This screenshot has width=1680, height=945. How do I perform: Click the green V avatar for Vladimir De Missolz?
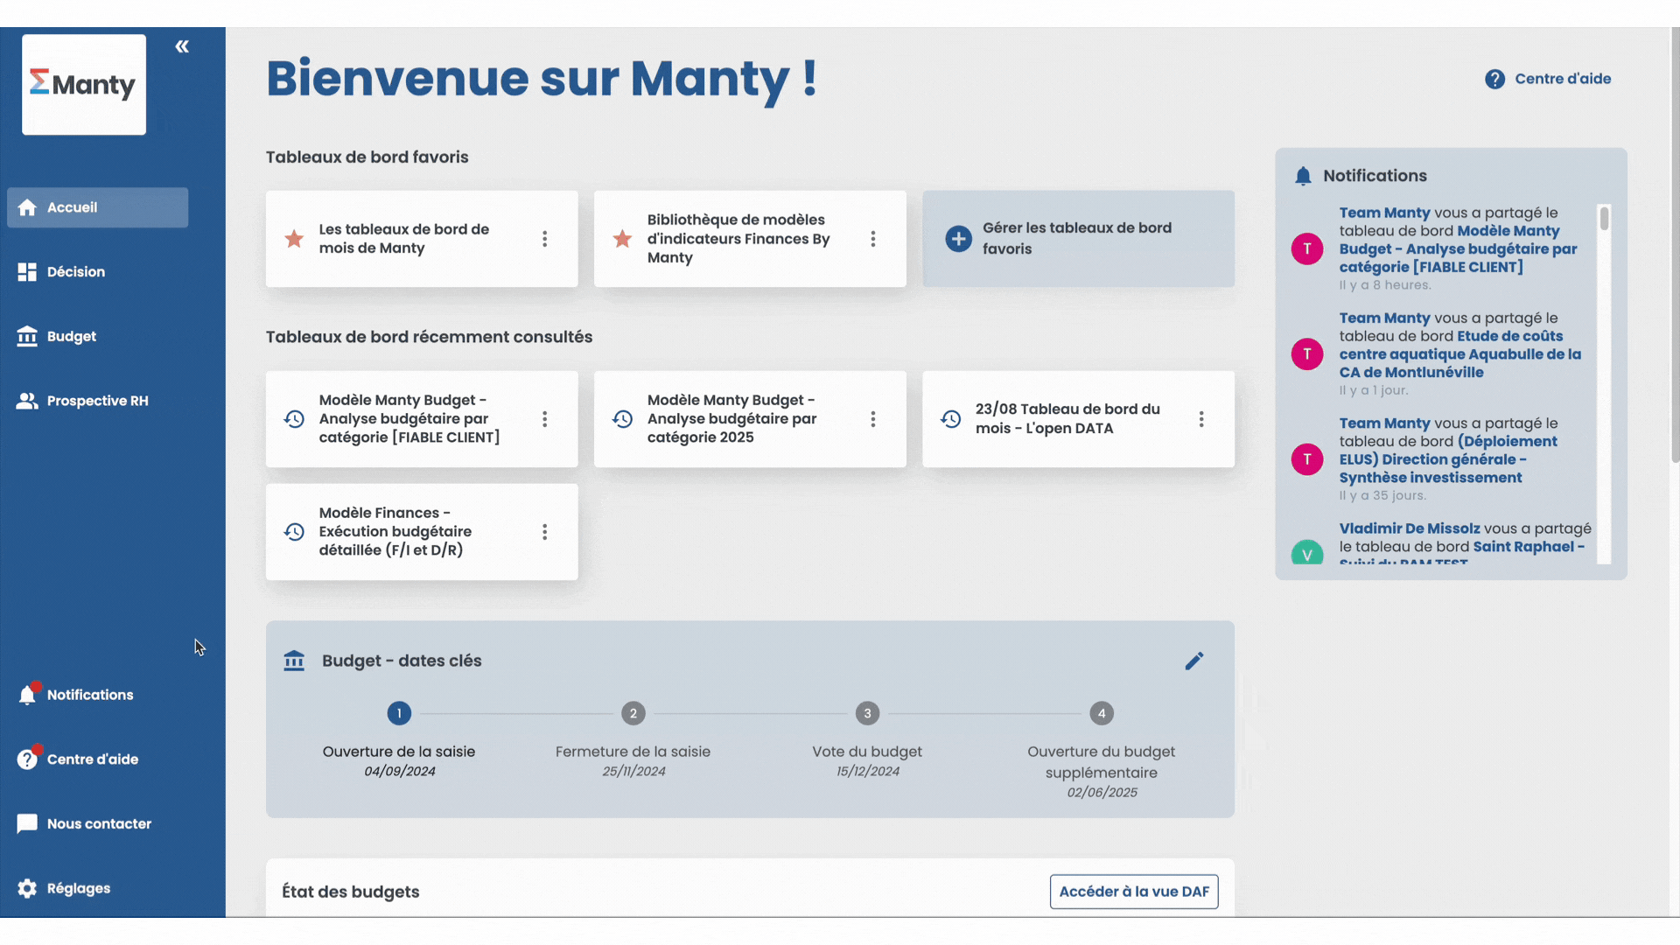pyautogui.click(x=1307, y=553)
